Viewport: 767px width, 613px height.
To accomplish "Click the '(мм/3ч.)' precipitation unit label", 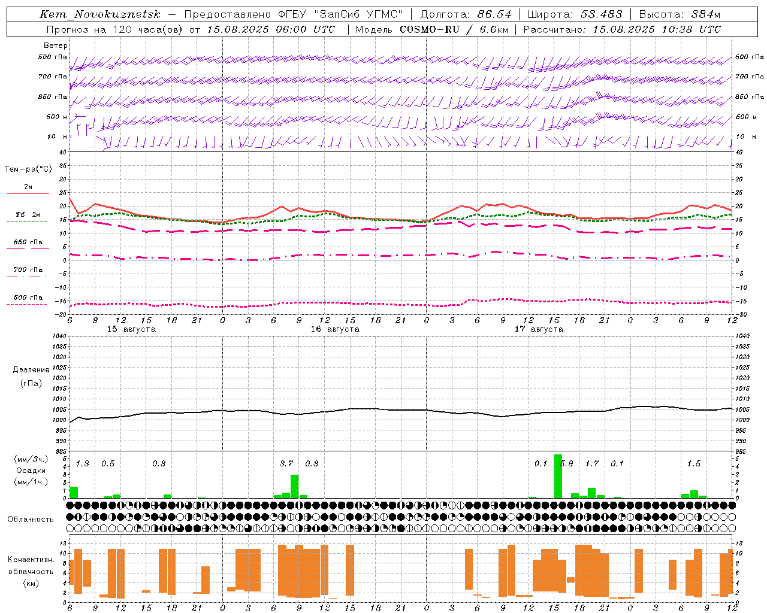I will [31, 459].
